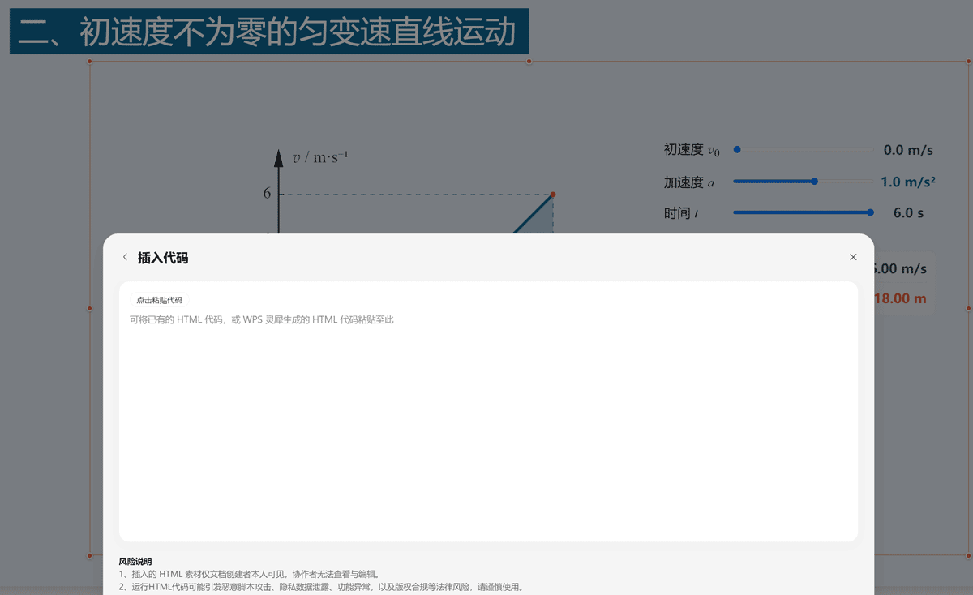Click the bottom-right selection resize handle

pyautogui.click(x=968, y=555)
